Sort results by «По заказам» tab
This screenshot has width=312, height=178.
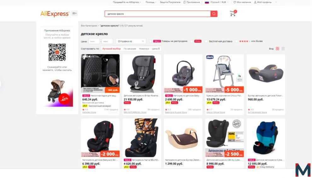pyautogui.click(x=130, y=49)
